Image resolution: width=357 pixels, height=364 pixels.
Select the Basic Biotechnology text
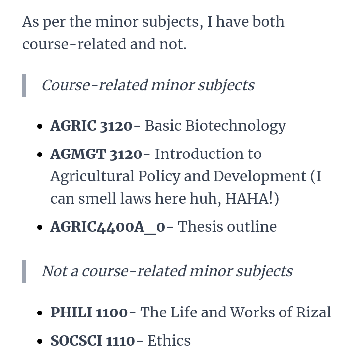215,126
